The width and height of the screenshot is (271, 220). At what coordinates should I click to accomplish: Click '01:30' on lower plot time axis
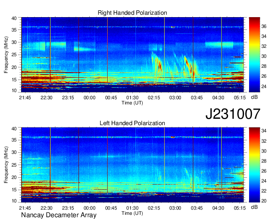click(132, 208)
